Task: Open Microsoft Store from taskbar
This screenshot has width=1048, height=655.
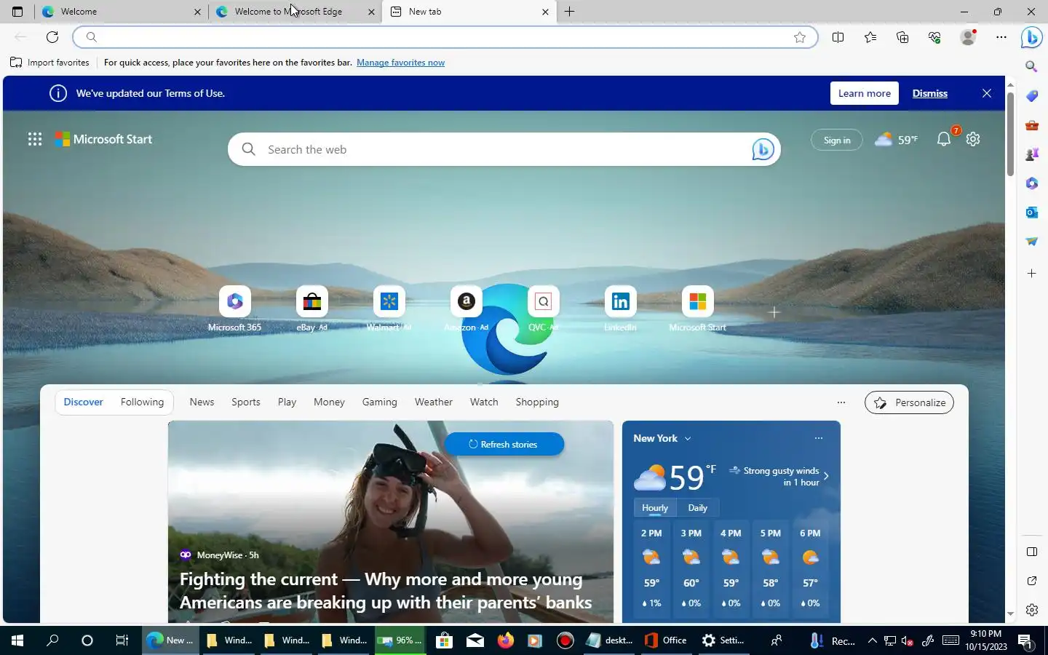Action: 444,640
